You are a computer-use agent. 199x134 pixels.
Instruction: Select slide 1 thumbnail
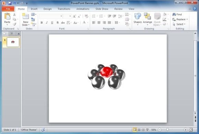pos(13,42)
